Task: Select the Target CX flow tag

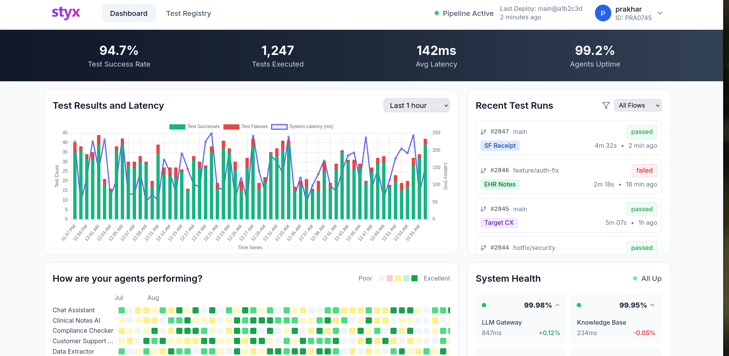Action: click(x=499, y=222)
